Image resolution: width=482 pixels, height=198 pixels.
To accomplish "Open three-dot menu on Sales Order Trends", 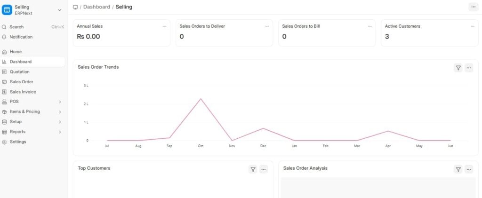I will pos(469,68).
